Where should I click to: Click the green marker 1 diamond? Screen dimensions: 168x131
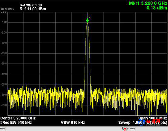point(87,20)
